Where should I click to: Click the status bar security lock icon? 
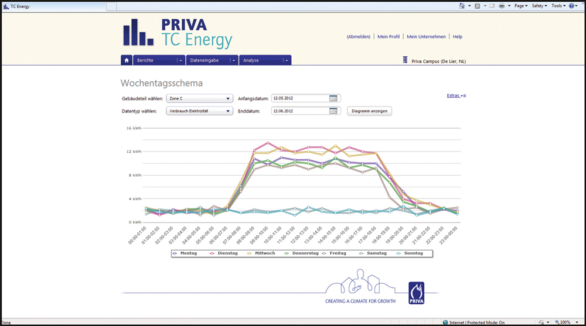541,322
